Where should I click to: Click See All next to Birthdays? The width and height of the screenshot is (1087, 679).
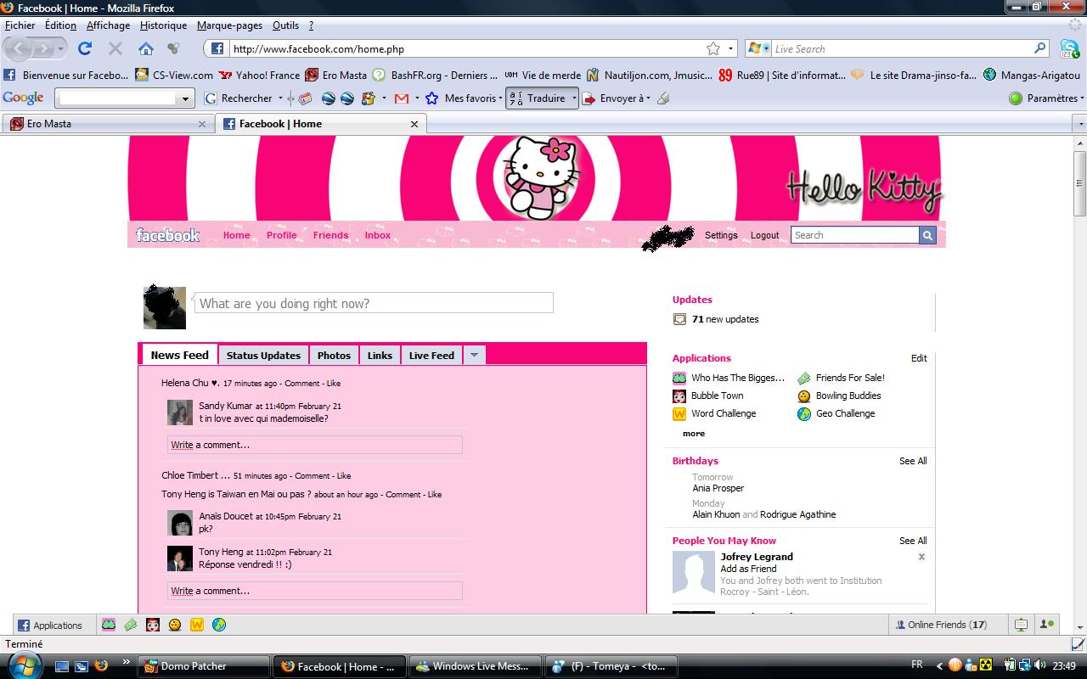tap(913, 461)
